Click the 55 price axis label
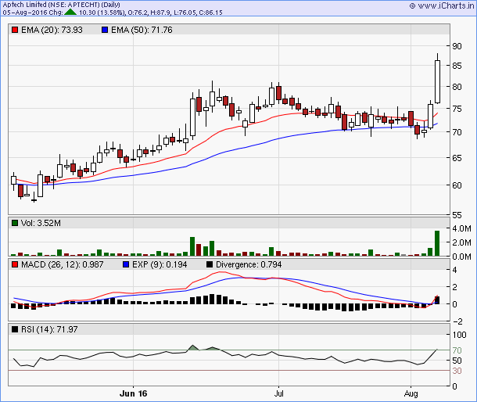The width and height of the screenshot is (477, 402). point(457,215)
